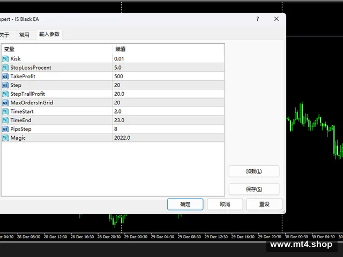This screenshot has width=343, height=257.
Task: Click the 29 Dec 12:30 chart time label
Action: click(216, 237)
